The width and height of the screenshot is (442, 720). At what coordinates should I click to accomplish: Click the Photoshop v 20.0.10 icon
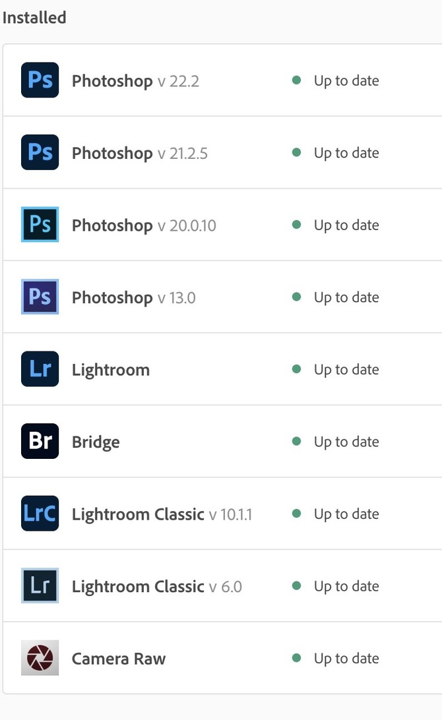coord(40,225)
